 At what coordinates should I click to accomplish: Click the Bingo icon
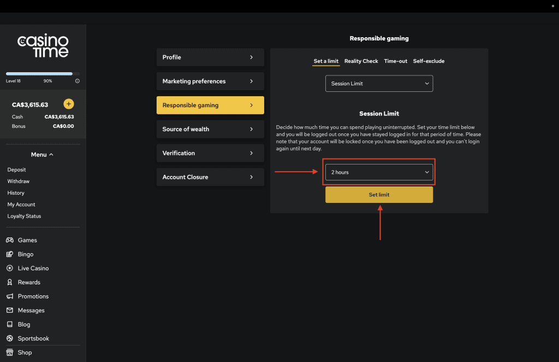(10, 254)
